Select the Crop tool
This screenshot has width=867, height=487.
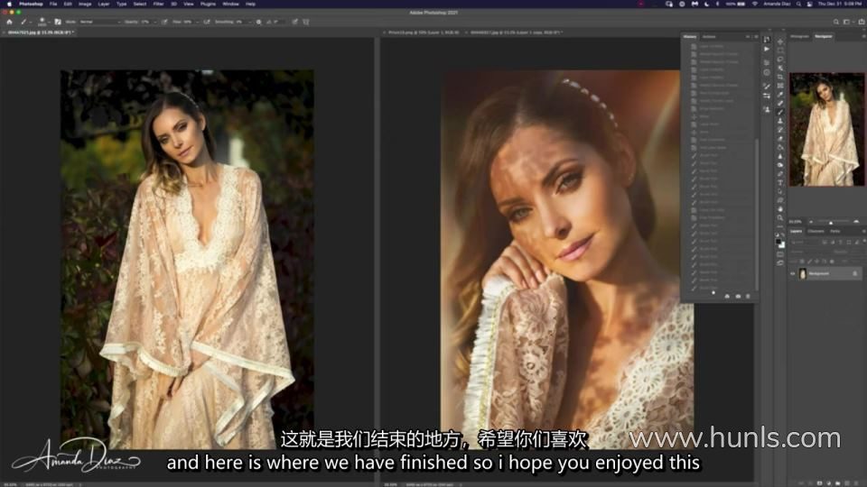tap(780, 77)
